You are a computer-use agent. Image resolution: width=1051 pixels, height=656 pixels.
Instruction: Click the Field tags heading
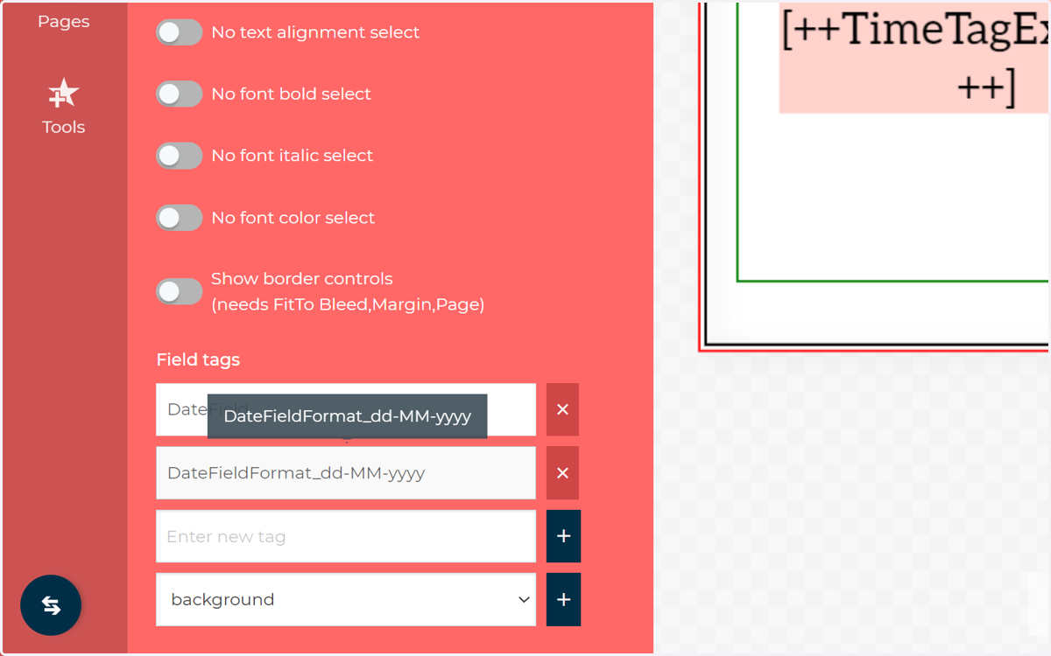198,359
